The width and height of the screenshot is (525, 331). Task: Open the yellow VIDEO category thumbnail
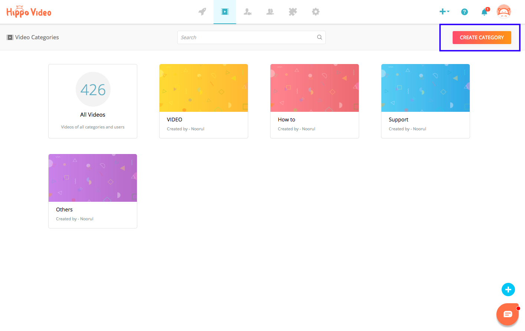pos(204,88)
